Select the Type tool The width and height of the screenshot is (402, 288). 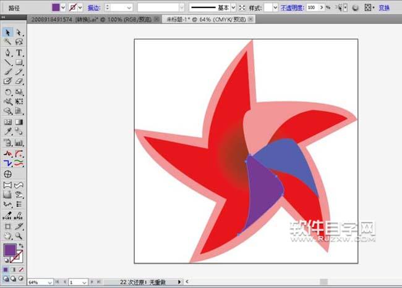19,52
